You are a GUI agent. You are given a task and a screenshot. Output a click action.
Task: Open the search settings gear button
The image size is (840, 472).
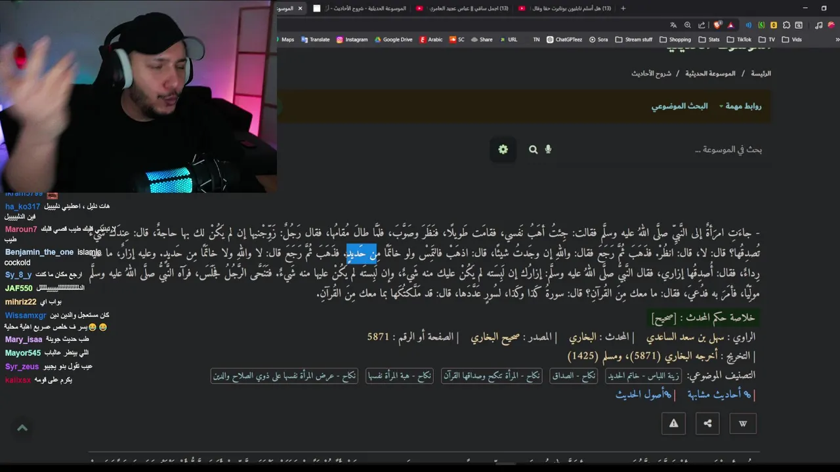pos(503,149)
